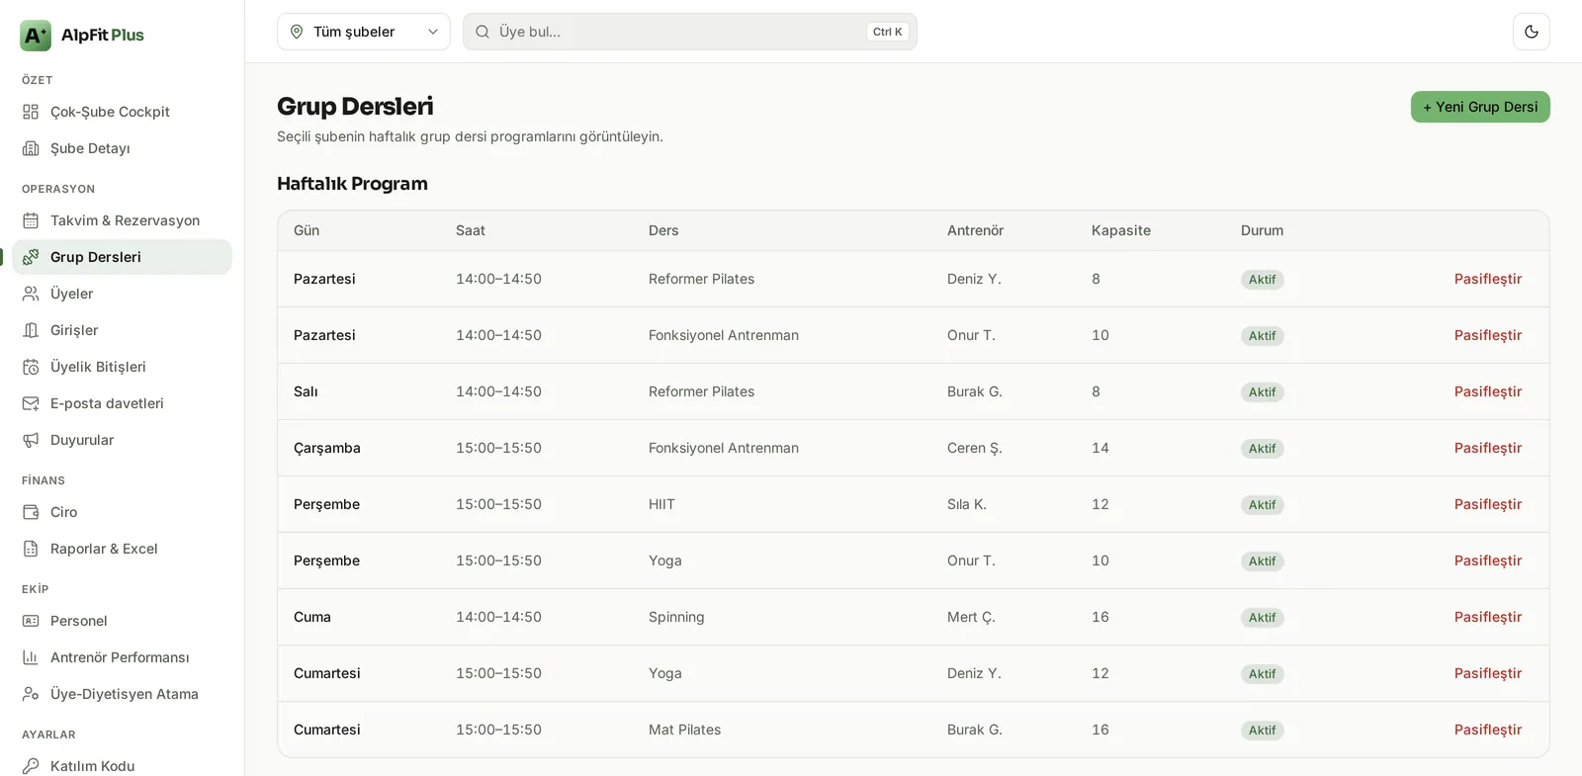Click the Çok-Şube Cockpit sidebar icon

(31, 112)
